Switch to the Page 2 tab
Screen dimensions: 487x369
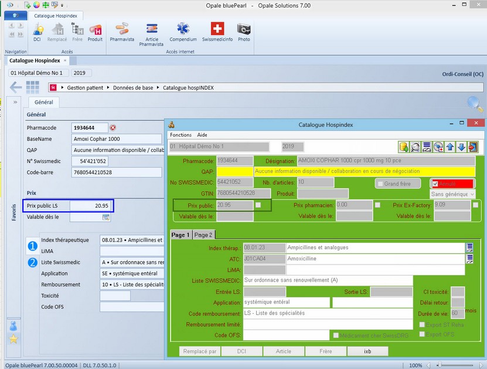203,235
